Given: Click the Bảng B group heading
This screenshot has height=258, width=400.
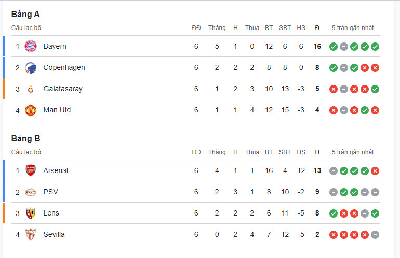Looking at the screenshot, I should pyautogui.click(x=26, y=139).
